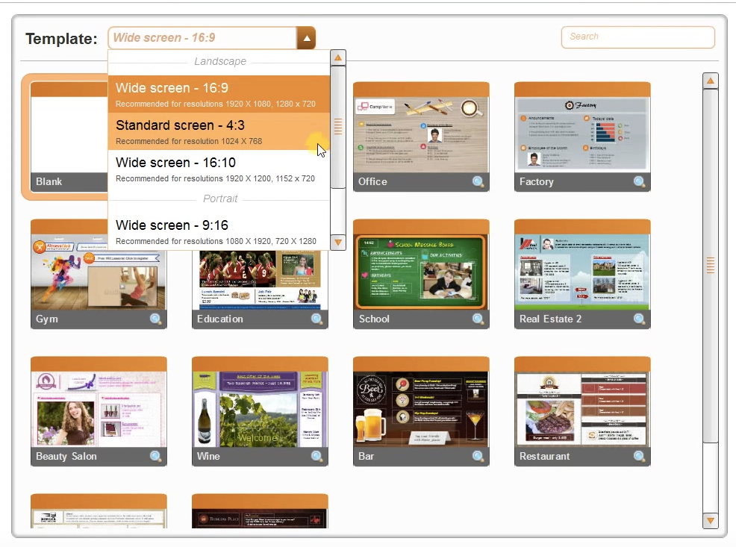Click dropdown list scroll down arrow

click(x=338, y=242)
